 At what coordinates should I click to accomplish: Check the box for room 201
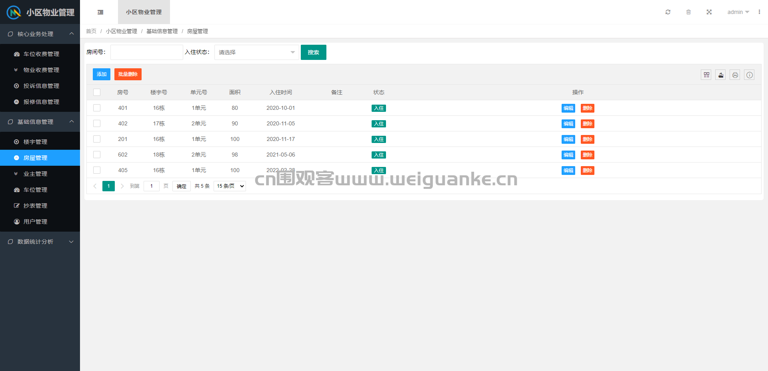coord(97,139)
